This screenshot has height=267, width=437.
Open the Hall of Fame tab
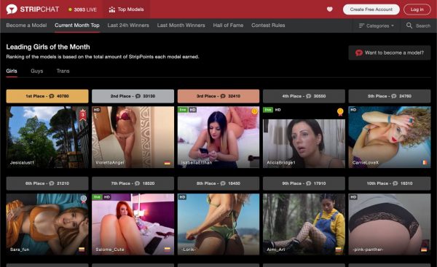coord(228,25)
